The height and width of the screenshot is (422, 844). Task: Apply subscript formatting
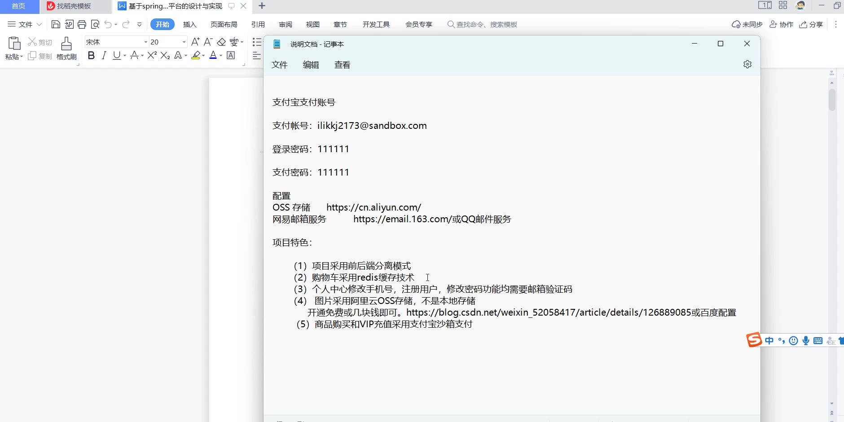(x=165, y=55)
